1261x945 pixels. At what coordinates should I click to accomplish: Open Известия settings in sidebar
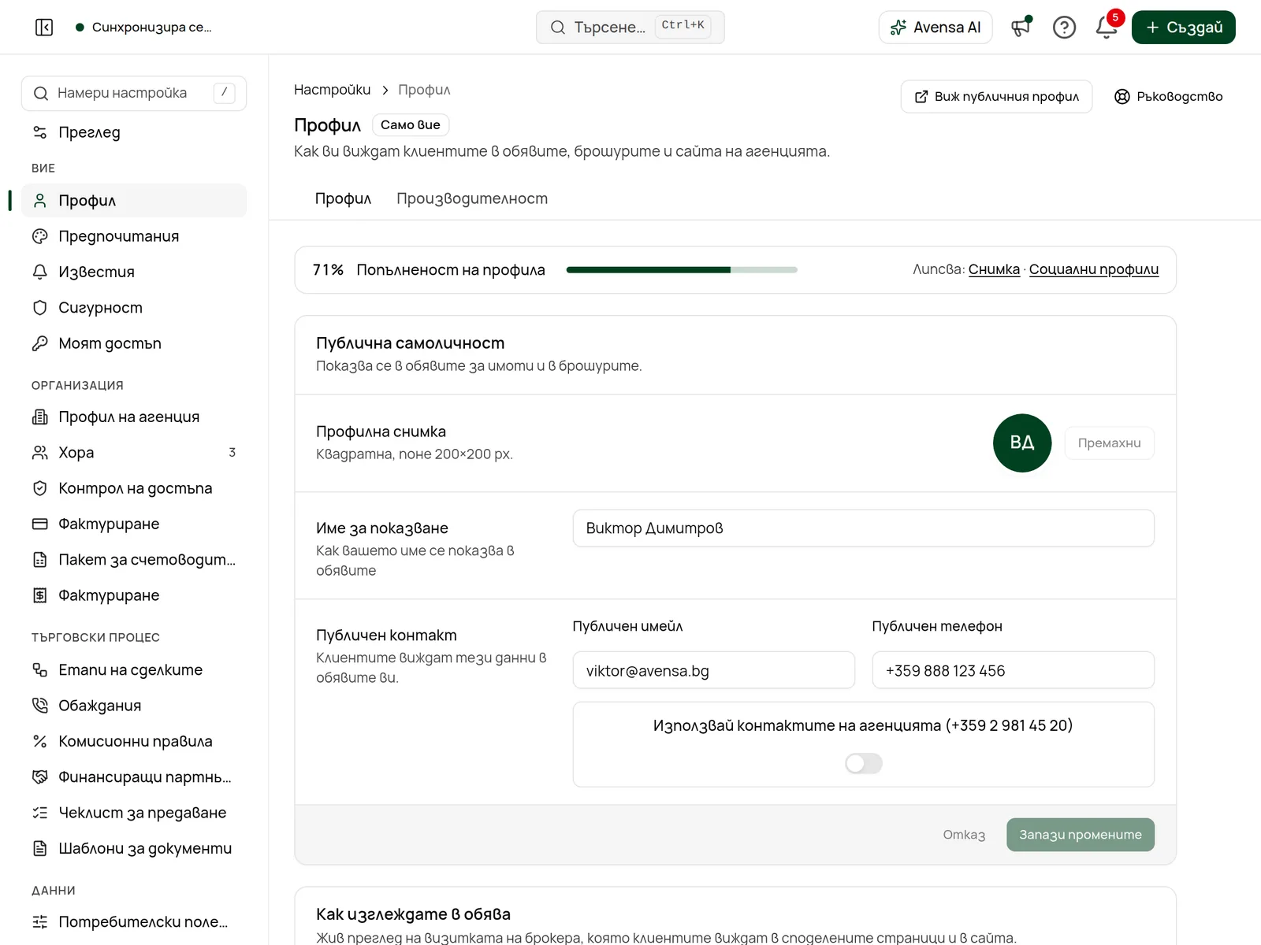click(134, 272)
